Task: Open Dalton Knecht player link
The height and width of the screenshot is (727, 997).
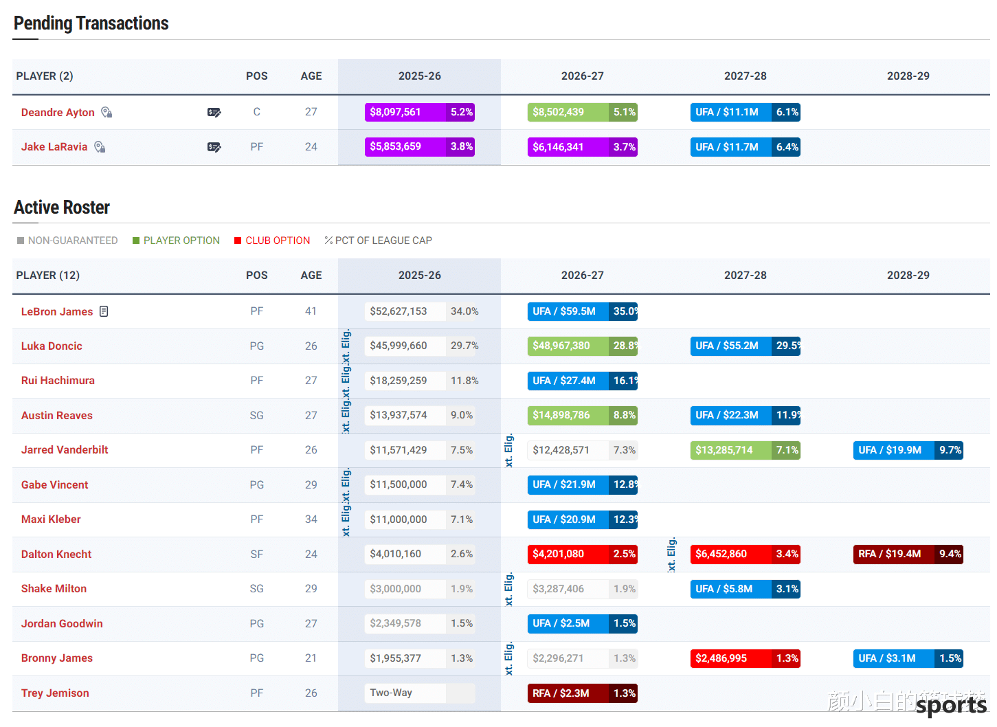Action: [x=56, y=554]
